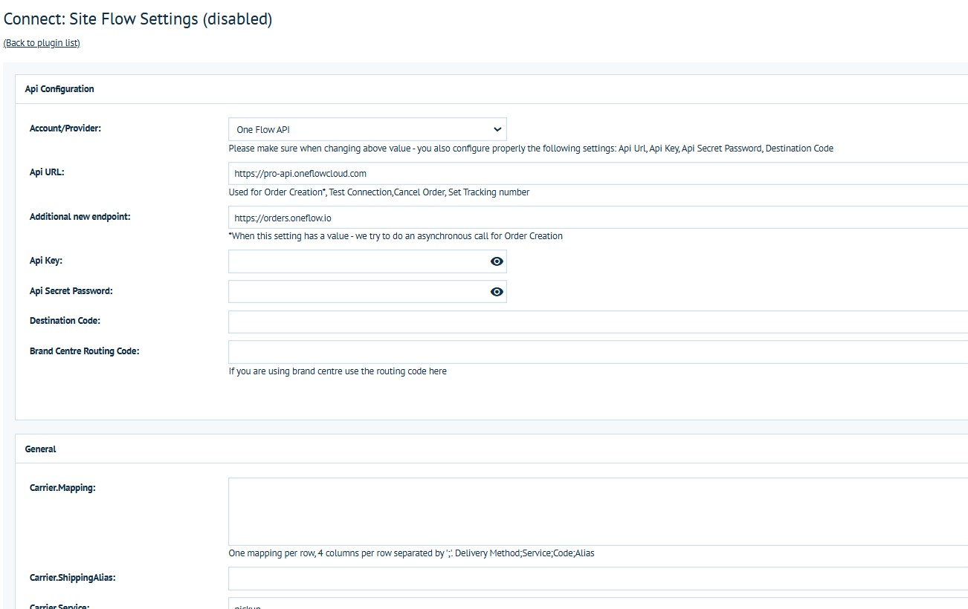
Task: Select the General section header
Action: (41, 449)
